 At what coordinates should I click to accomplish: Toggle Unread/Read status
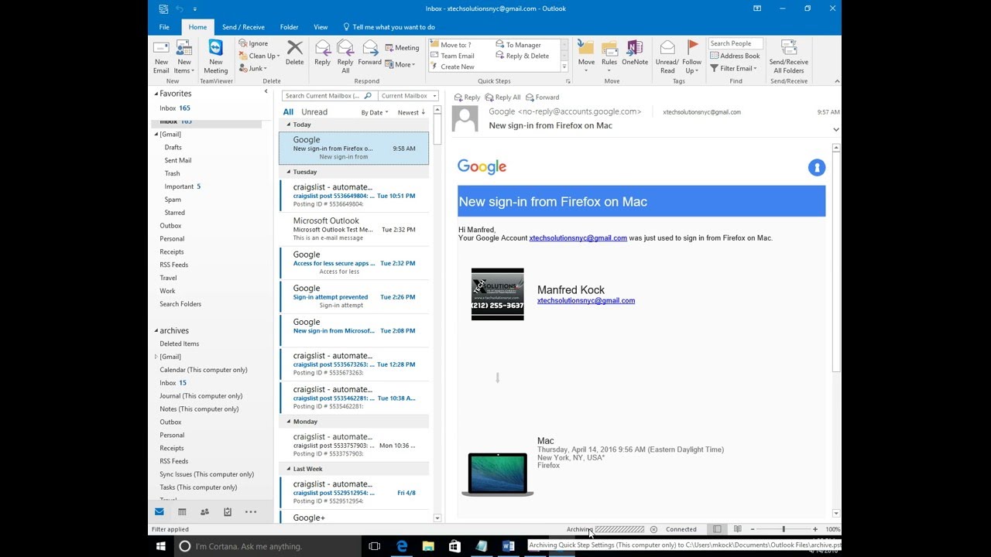[x=667, y=56]
